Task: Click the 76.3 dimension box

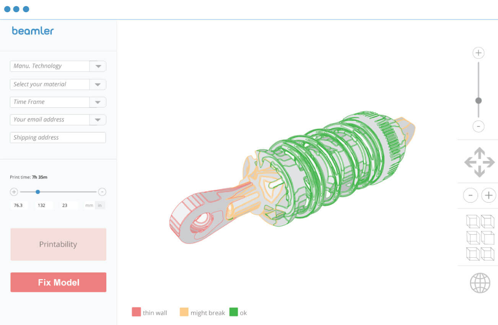Action: 19,205
